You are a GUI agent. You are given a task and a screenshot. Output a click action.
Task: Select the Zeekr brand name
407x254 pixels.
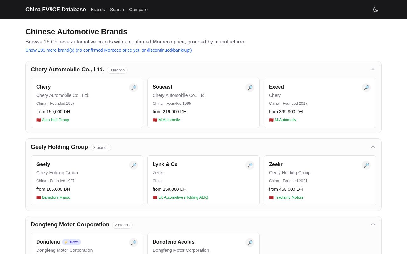[276, 164]
